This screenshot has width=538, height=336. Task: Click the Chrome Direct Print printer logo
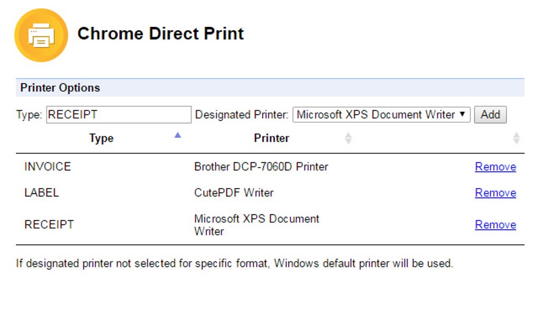41,34
